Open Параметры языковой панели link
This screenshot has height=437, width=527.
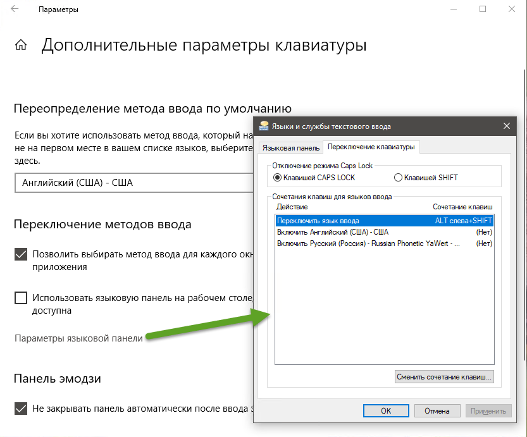coord(78,338)
